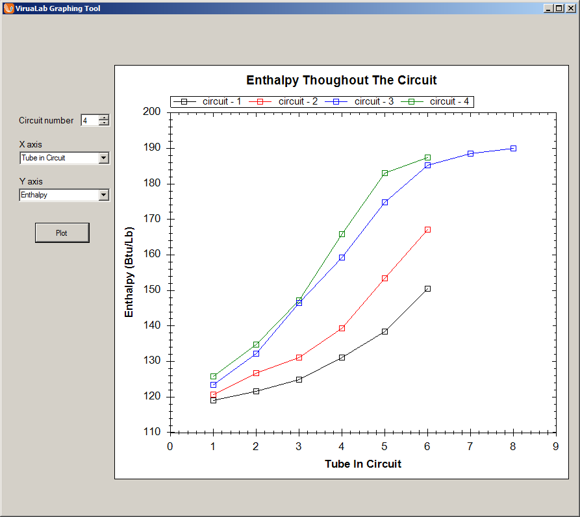Toggle the "circuit - 3" legend entry
Screen dimensions: 580x517
pyautogui.click(x=373, y=101)
